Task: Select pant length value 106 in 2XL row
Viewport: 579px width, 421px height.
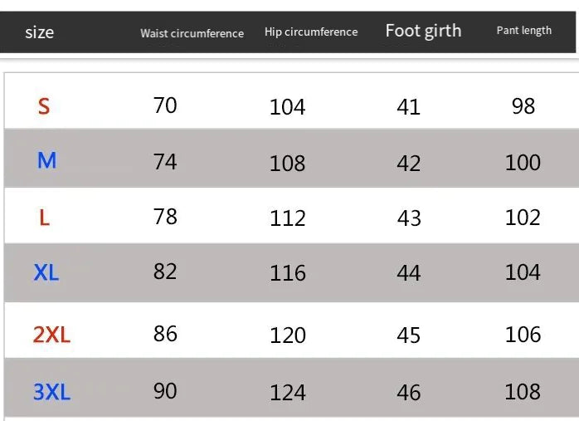Action: click(523, 335)
